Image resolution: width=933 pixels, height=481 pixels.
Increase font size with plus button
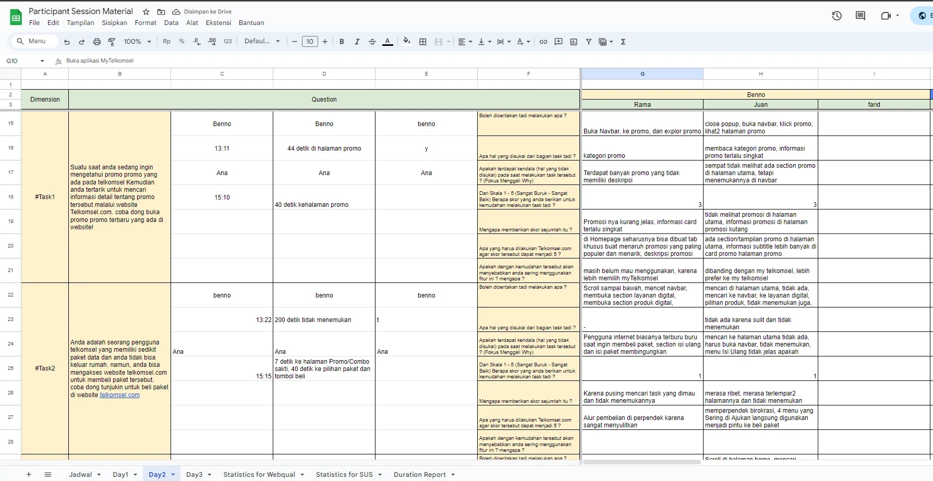[x=325, y=42]
